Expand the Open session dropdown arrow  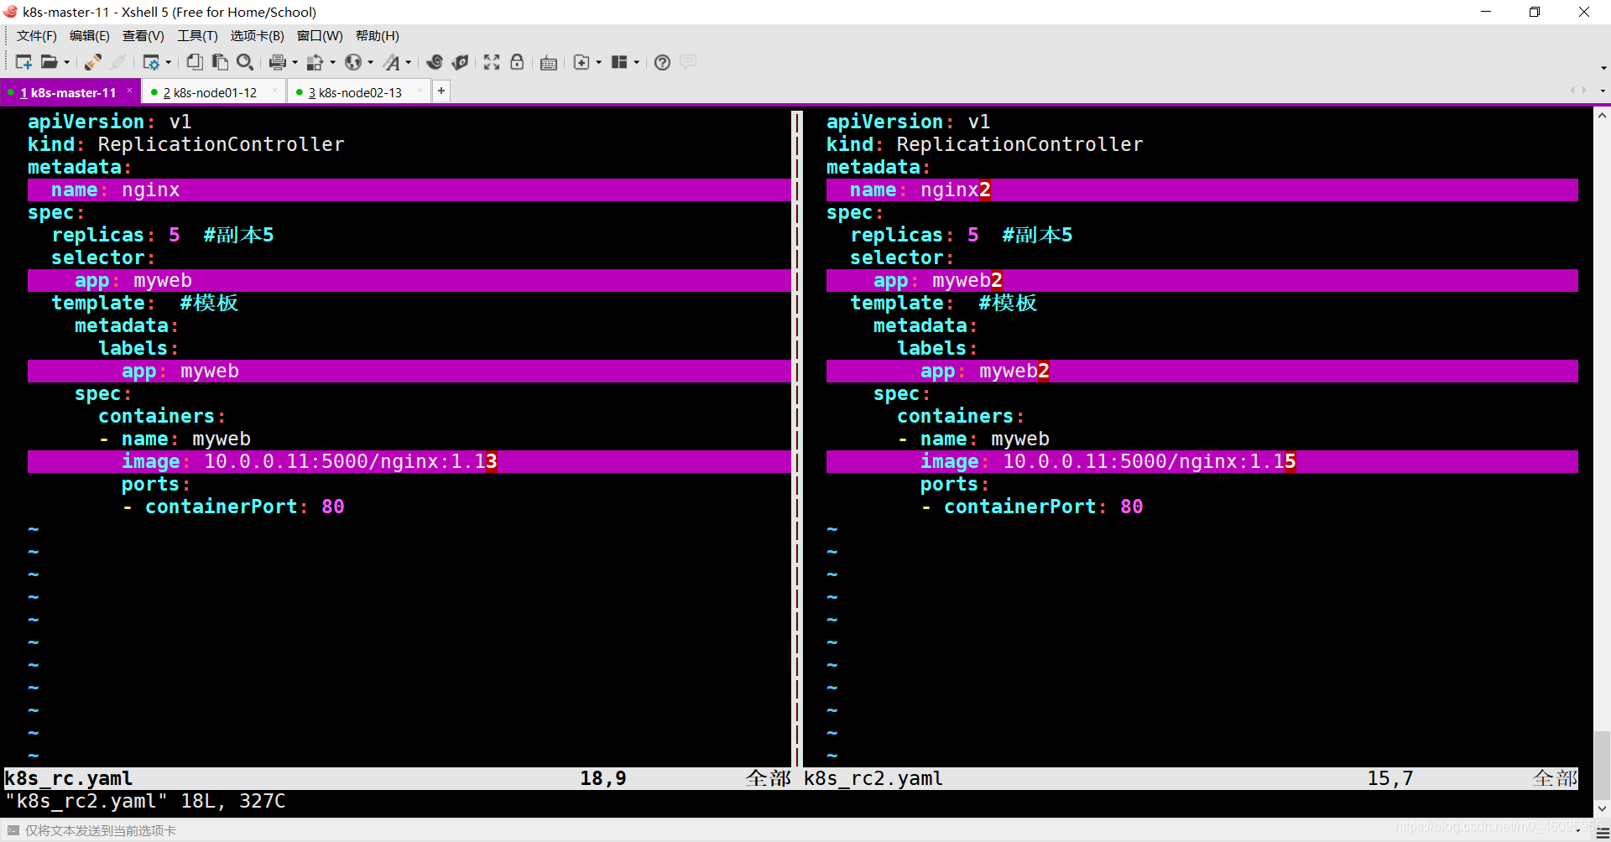(x=66, y=63)
